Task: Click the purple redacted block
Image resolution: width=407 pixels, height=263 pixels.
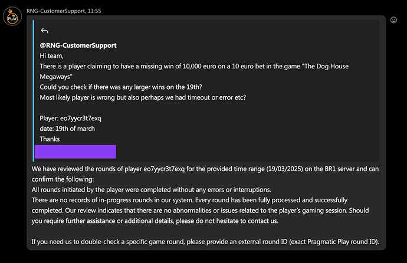Action: click(x=75, y=152)
